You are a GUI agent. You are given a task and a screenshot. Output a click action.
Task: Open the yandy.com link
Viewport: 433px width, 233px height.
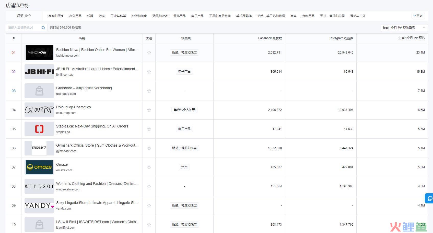point(64,209)
